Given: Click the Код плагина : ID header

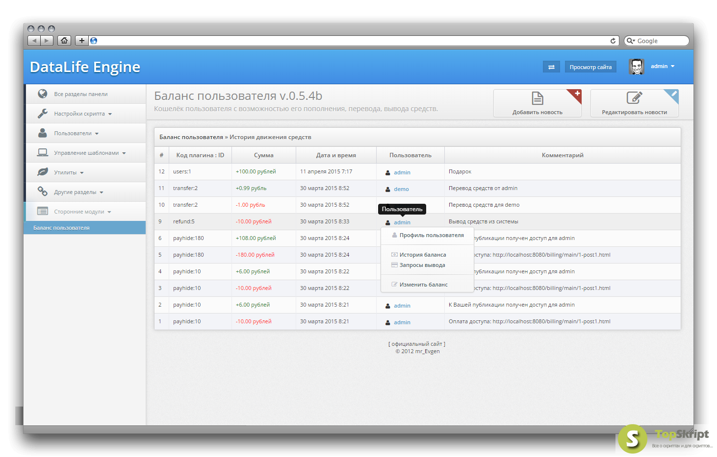Looking at the screenshot, I should click(200, 155).
